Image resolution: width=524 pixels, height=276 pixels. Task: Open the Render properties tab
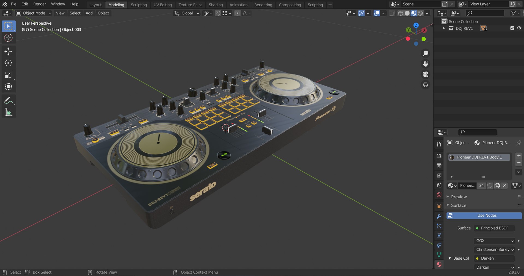439,156
